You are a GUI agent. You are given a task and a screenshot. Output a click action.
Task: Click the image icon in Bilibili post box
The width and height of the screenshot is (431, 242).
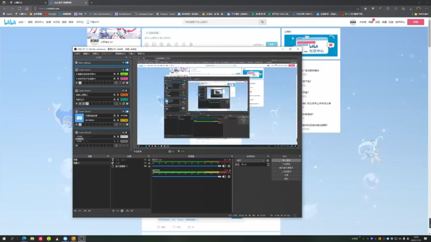pyautogui.click(x=154, y=45)
